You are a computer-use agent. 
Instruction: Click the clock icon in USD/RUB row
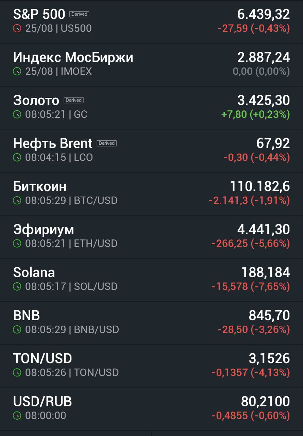click(17, 416)
